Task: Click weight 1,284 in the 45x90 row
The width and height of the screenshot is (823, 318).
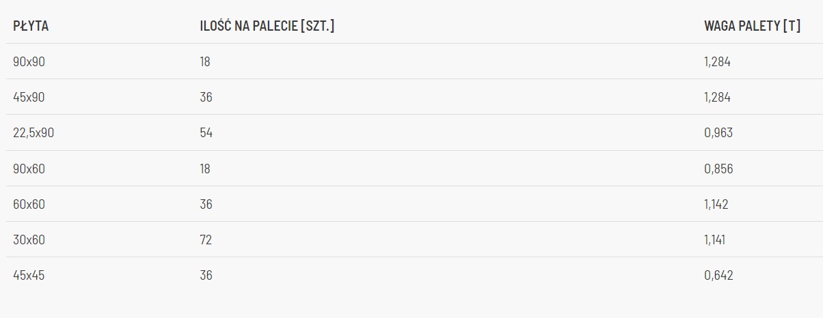Action: point(717,98)
